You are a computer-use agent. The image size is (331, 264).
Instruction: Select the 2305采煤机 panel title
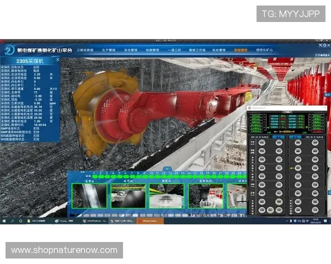(30, 61)
